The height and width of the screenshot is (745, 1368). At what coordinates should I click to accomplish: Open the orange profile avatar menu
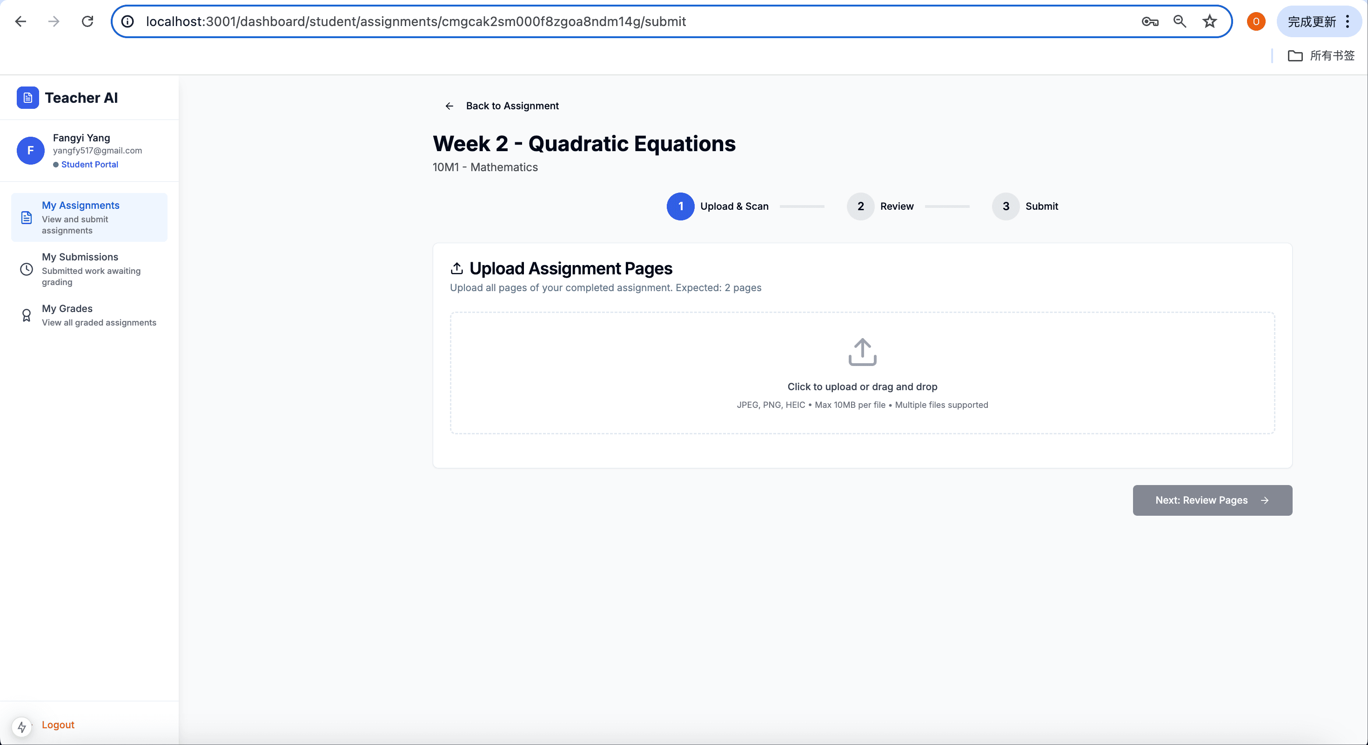click(1256, 22)
